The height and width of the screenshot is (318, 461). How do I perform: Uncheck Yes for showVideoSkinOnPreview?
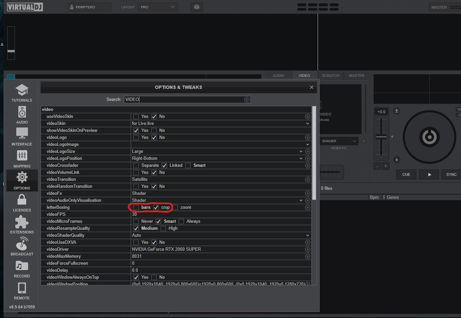(136, 131)
